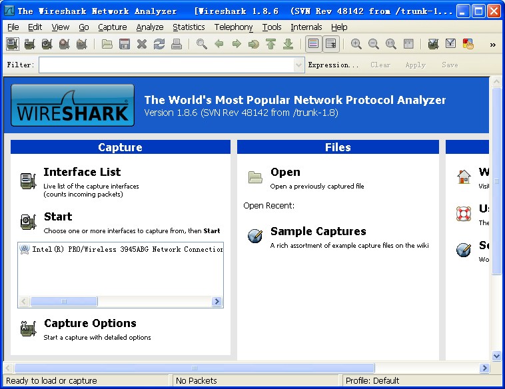Viewport: 505px width, 389px height.
Task: Toggle auto scroll during live capture
Action: [x=330, y=43]
